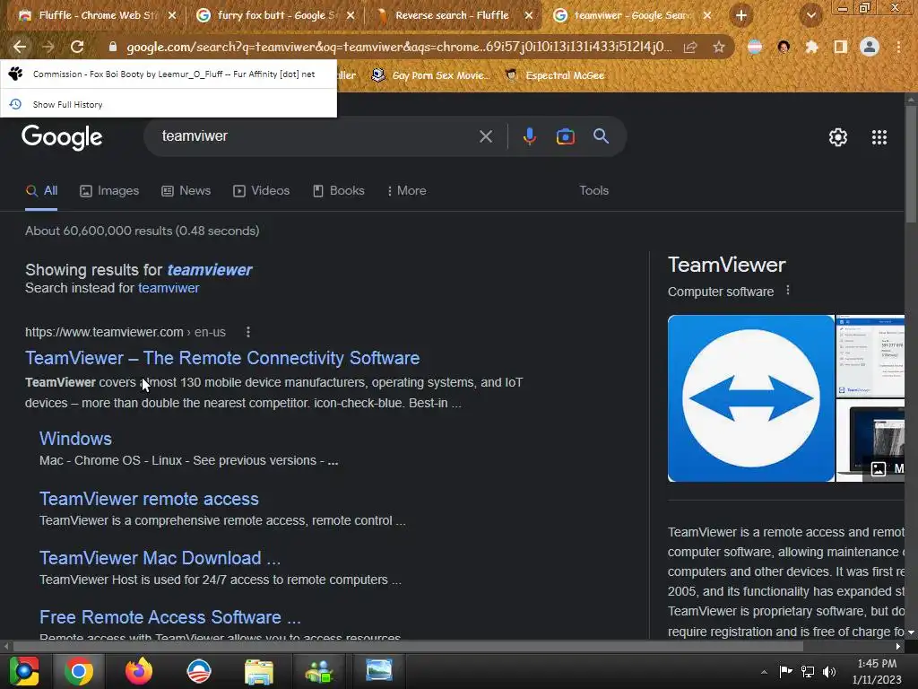Search by image with the camera icon
Screen dimensions: 918x689
(565, 136)
